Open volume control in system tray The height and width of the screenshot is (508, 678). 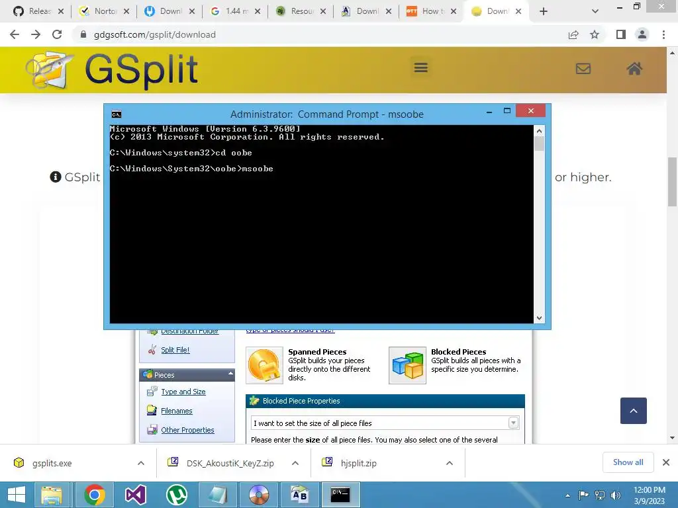click(616, 495)
